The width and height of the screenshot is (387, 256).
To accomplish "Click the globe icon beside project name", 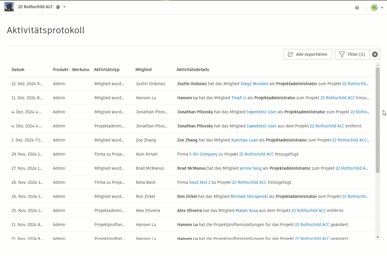I will coord(58,7).
